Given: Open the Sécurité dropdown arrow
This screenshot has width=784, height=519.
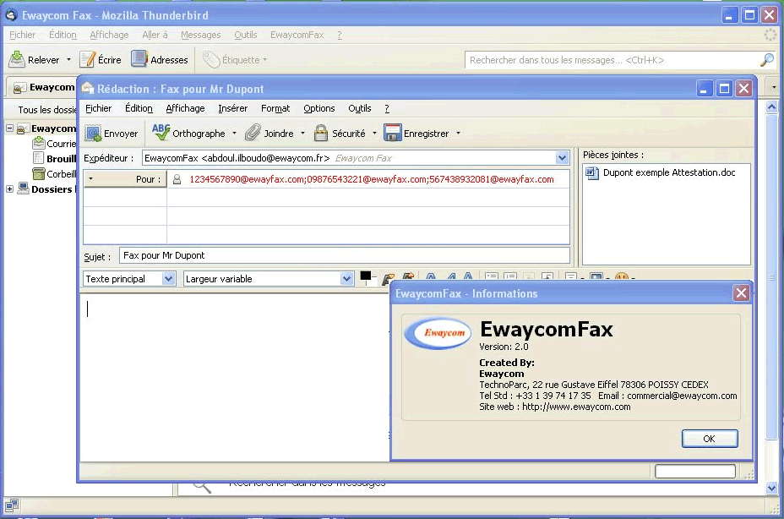Looking at the screenshot, I should point(374,133).
